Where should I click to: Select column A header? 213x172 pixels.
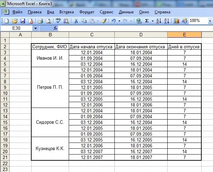point(20,35)
